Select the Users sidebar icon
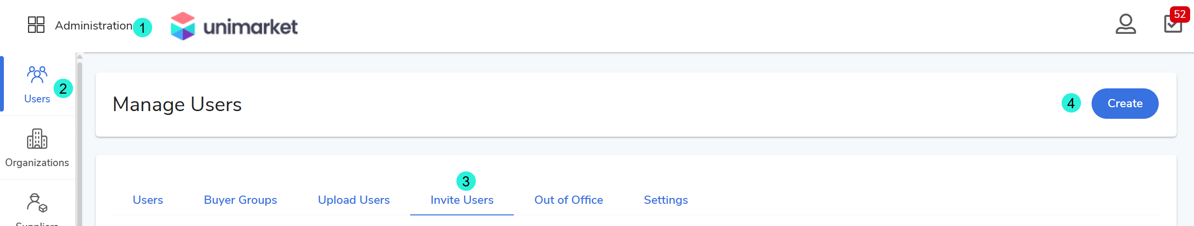 (x=37, y=75)
